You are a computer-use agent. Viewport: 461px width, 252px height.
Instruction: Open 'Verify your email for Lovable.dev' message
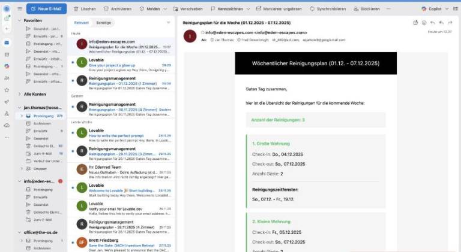(121, 208)
